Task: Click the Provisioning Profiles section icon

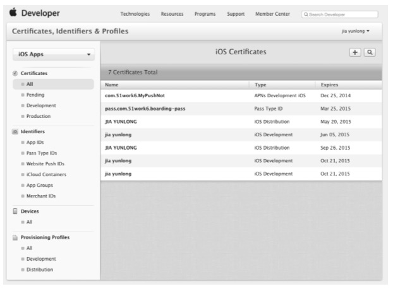Action: coord(15,237)
